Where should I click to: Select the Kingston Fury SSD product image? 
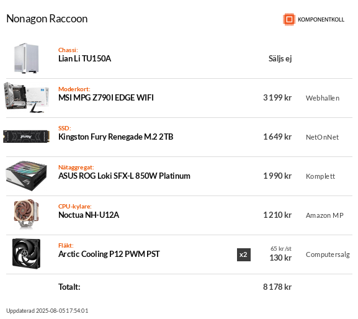pos(26,137)
